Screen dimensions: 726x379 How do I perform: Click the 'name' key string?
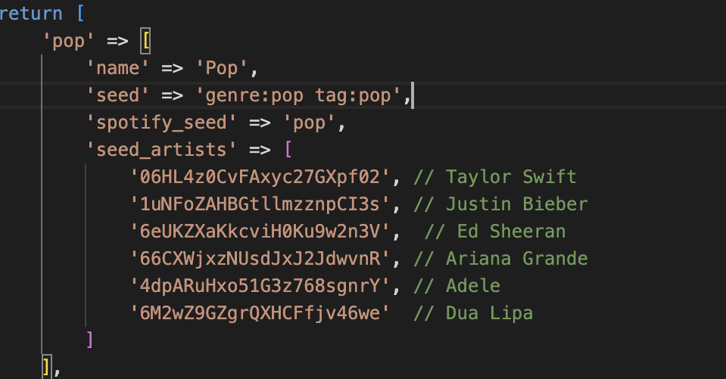point(117,69)
